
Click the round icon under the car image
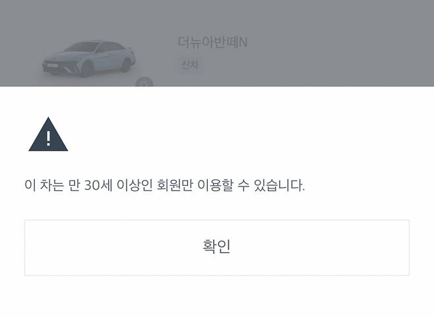pyautogui.click(x=144, y=82)
